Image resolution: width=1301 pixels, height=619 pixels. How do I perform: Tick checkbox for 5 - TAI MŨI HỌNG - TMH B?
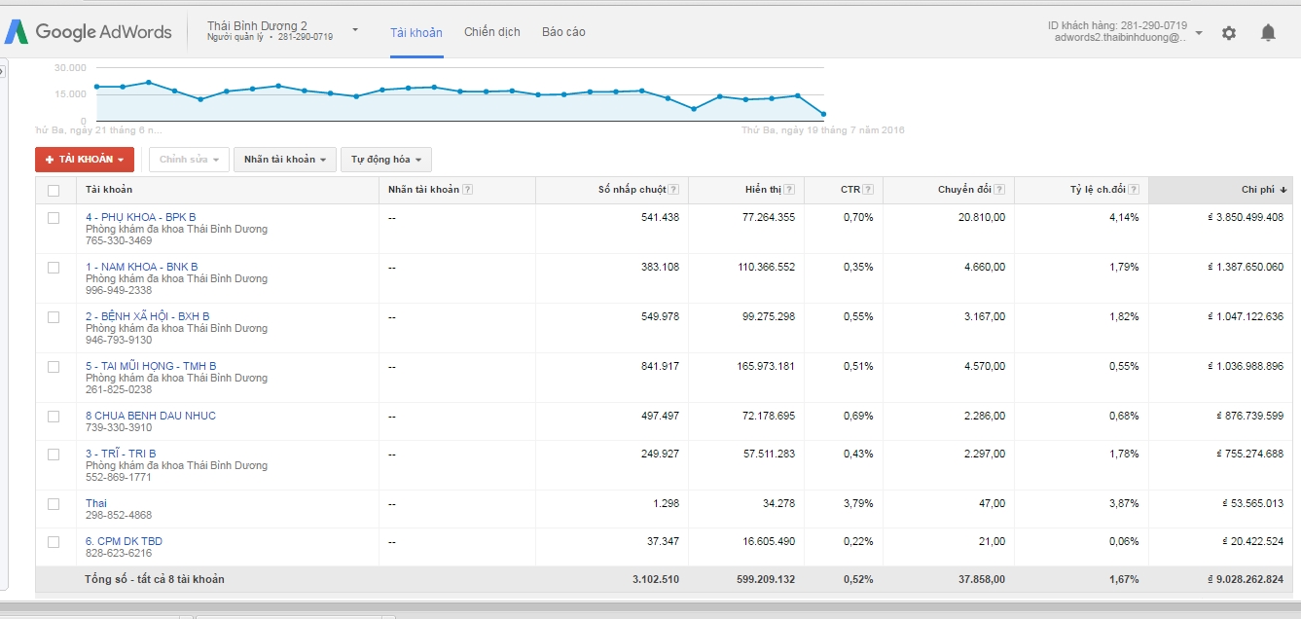pyautogui.click(x=54, y=367)
